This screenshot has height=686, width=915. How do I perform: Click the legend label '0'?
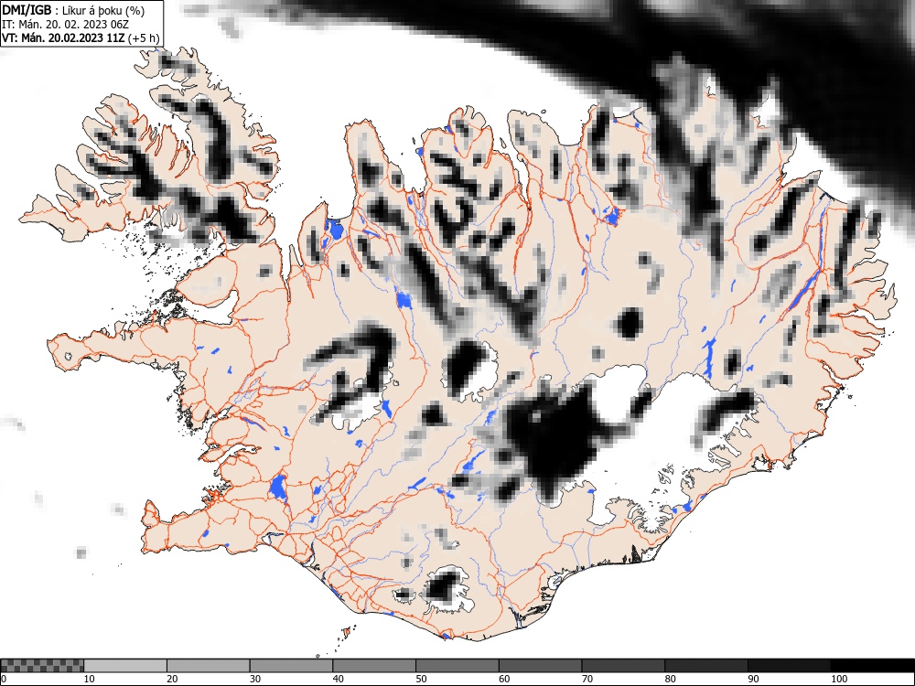click(4, 679)
